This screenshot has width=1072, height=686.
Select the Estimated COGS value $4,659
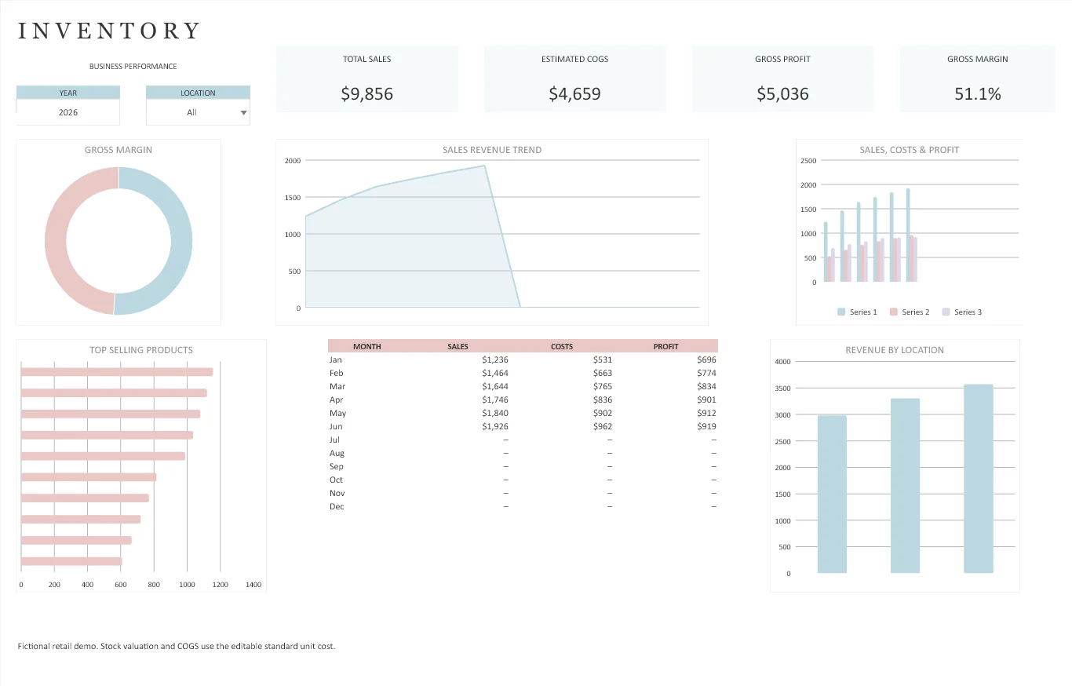(574, 94)
